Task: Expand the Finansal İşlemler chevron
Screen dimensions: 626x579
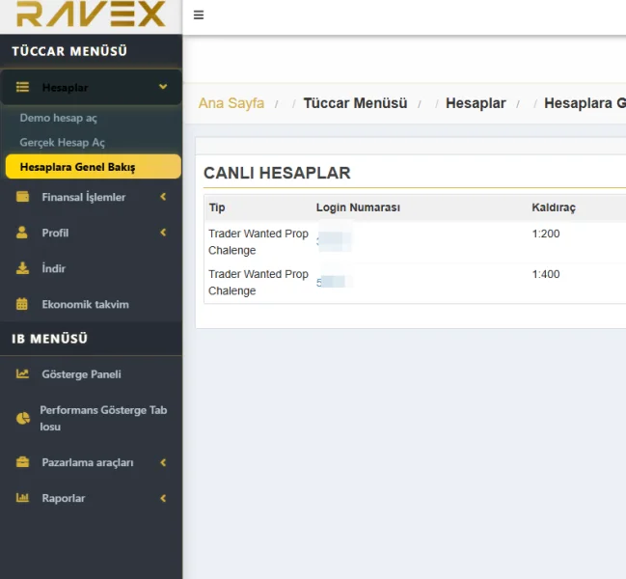Action: (x=163, y=197)
